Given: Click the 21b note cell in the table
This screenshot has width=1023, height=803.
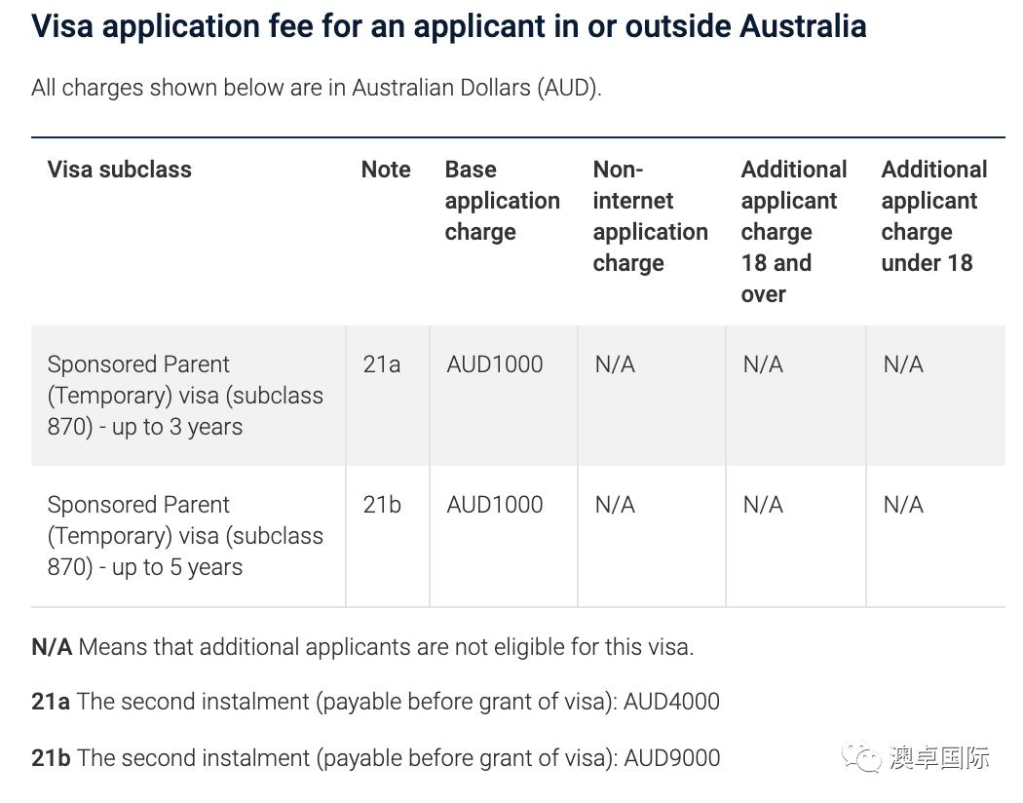Looking at the screenshot, I should pyautogui.click(x=382, y=505).
